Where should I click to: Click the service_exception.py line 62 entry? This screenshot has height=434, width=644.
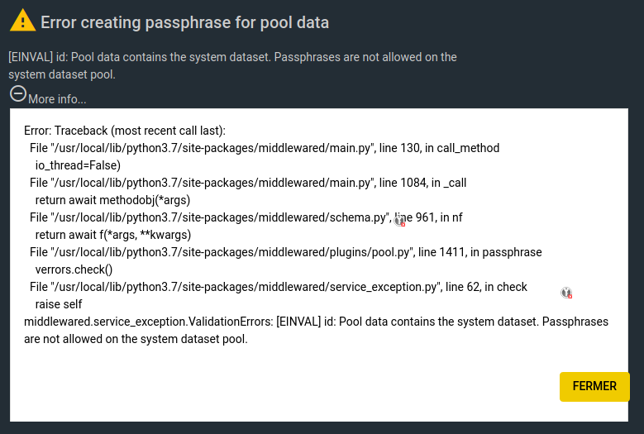point(279,287)
